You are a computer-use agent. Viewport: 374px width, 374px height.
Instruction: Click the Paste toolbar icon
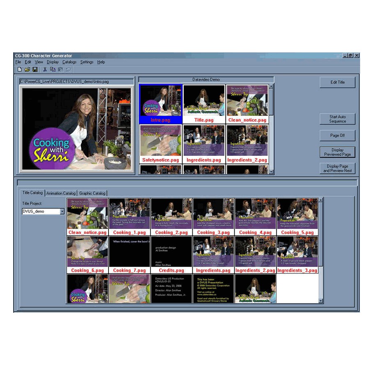pos(60,69)
